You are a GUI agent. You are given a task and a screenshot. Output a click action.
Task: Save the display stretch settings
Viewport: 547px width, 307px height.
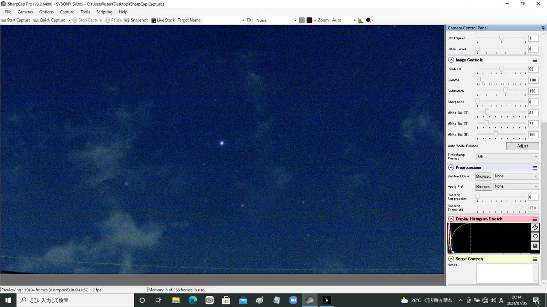click(x=535, y=246)
